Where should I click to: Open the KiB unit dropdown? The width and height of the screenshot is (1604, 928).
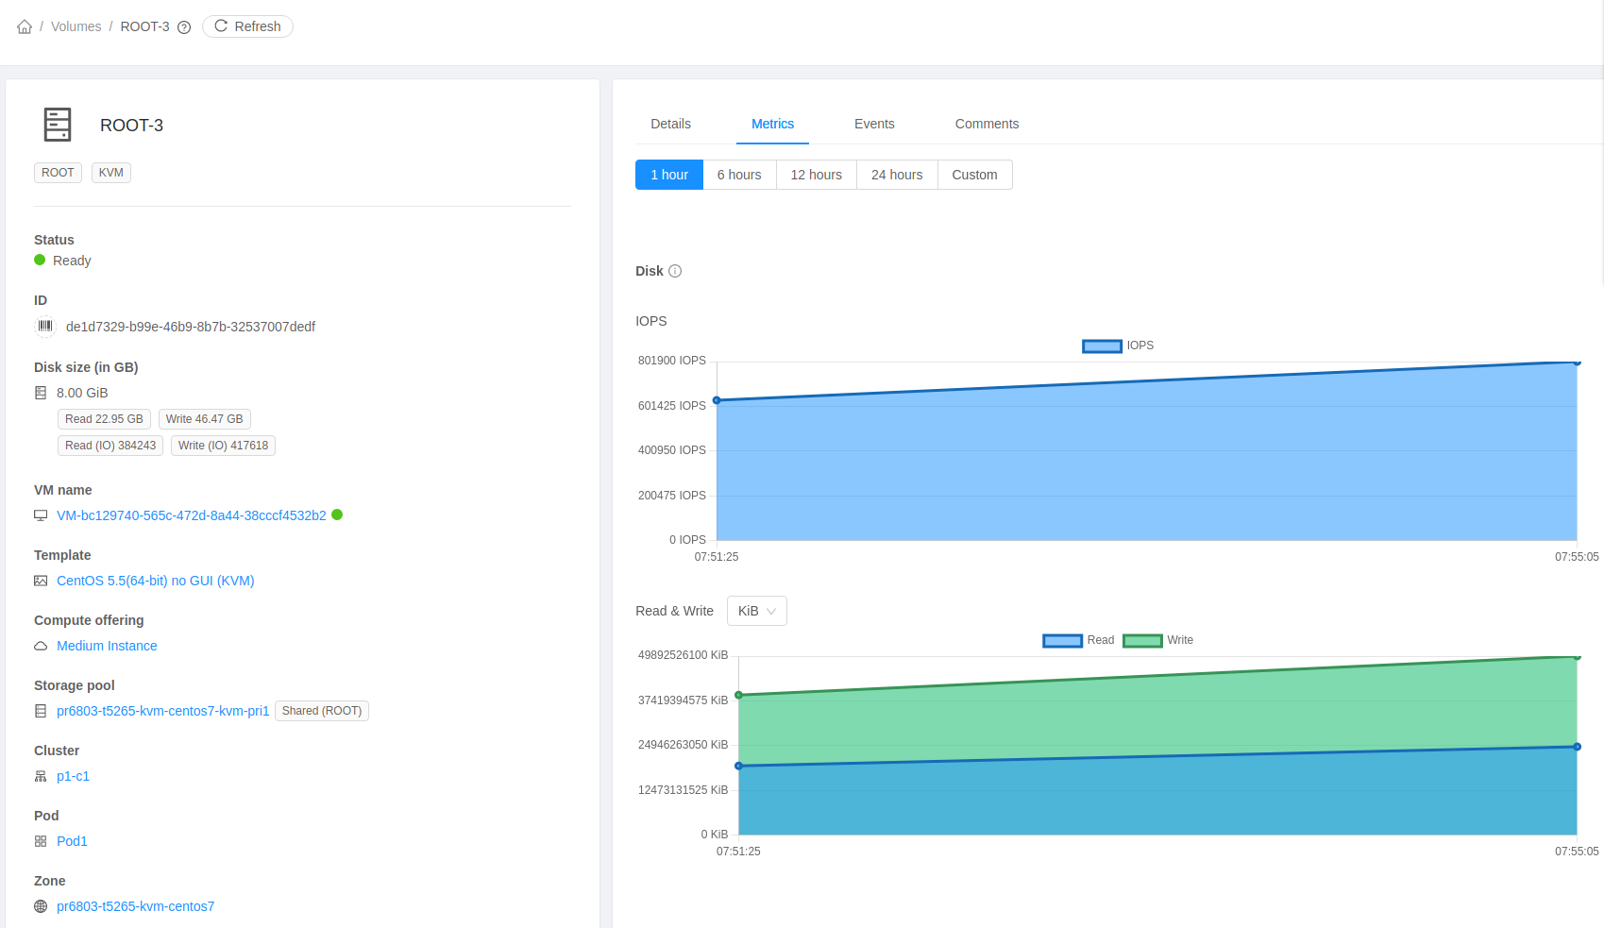point(757,611)
